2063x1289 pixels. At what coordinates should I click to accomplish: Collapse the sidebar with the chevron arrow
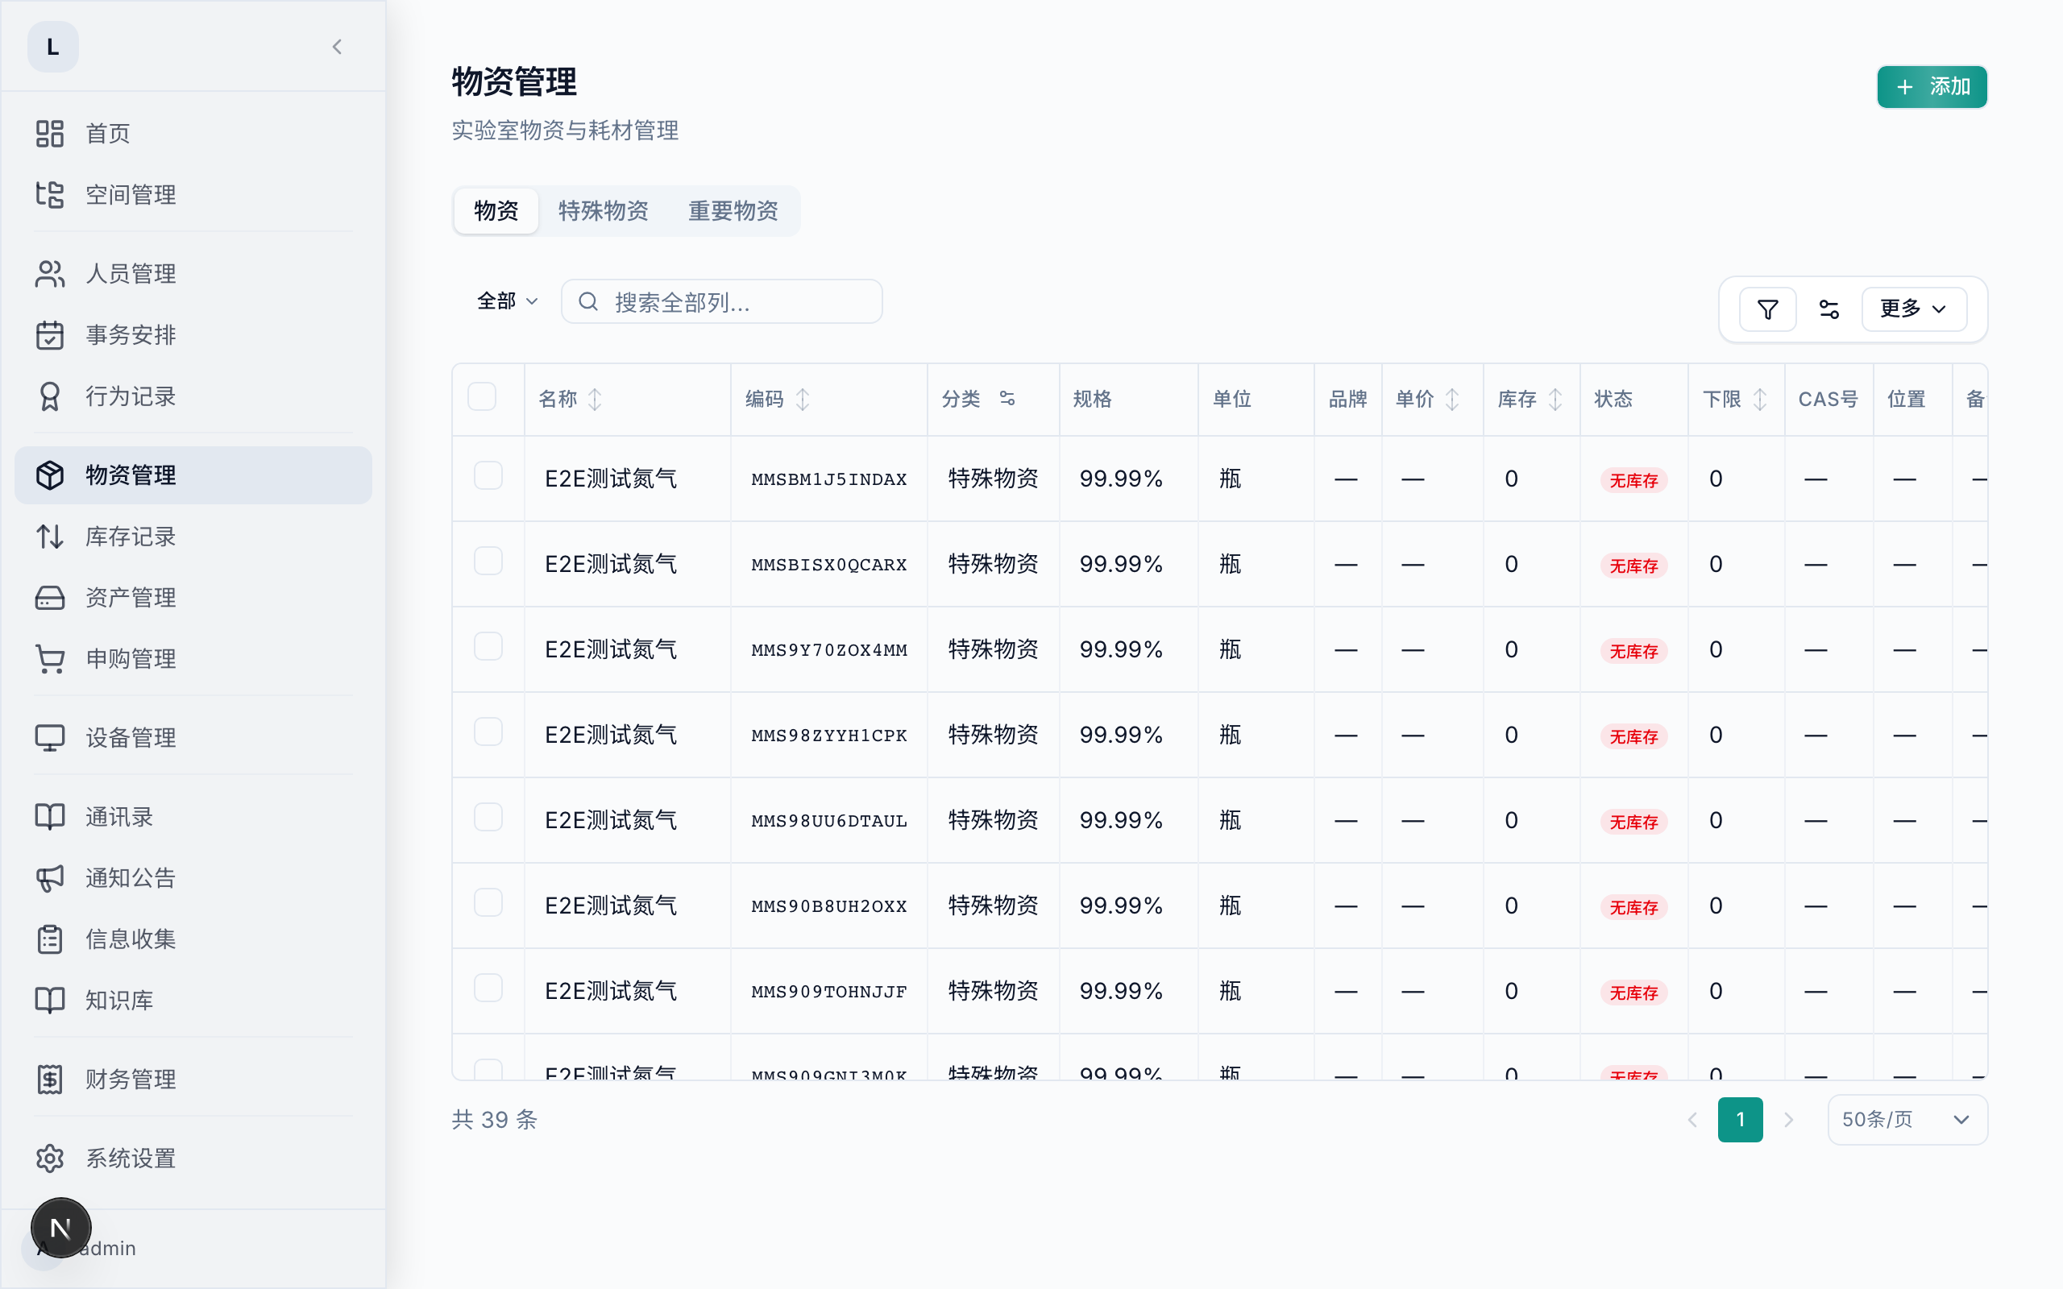pos(337,47)
